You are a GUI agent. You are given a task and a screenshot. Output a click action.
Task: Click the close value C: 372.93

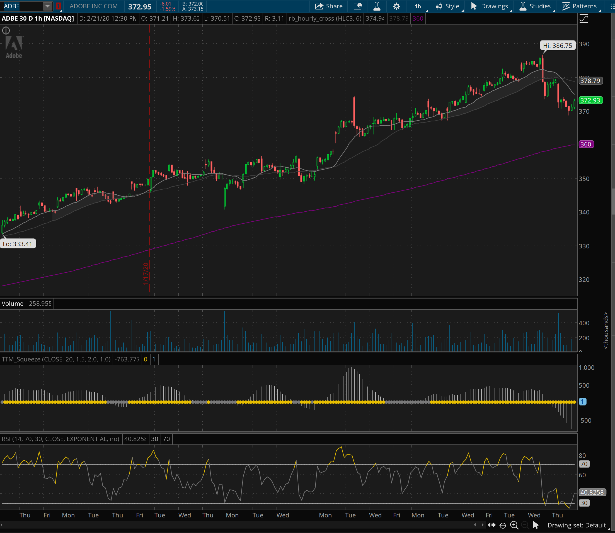[247, 18]
